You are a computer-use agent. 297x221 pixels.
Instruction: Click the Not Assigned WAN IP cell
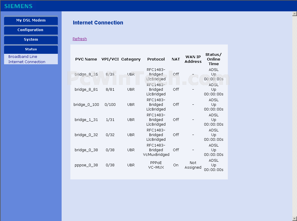click(x=193, y=165)
